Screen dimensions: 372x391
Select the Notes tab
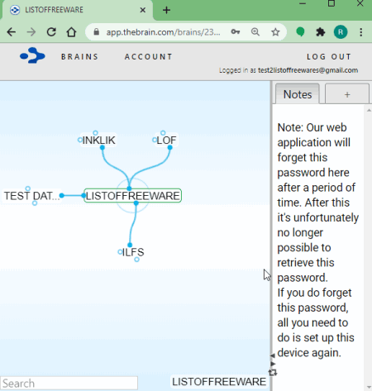298,94
